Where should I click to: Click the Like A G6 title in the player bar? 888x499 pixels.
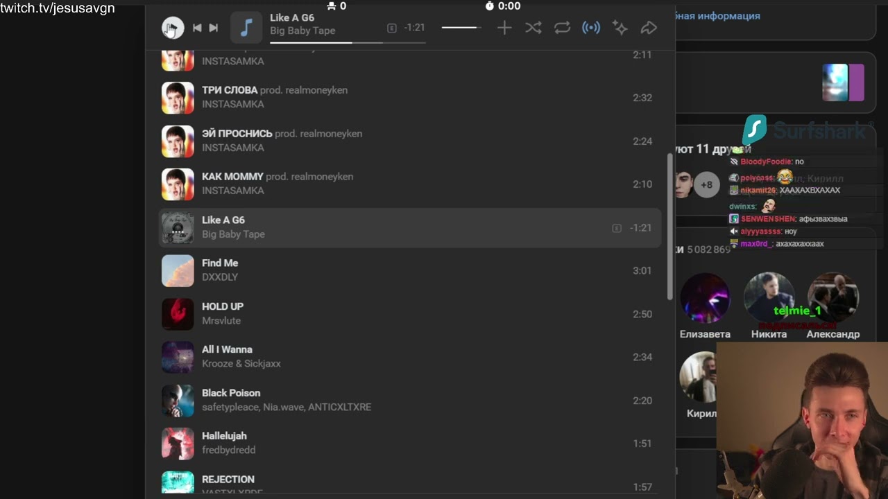[292, 17]
